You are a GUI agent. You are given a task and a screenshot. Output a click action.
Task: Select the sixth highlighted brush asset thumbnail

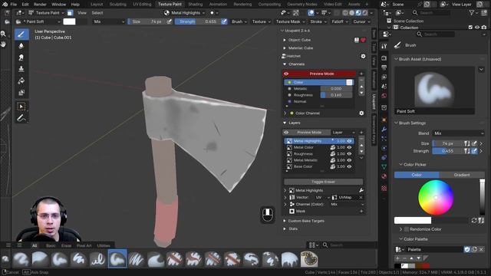pyautogui.click(x=117, y=259)
